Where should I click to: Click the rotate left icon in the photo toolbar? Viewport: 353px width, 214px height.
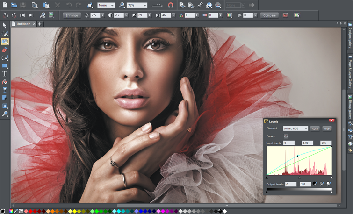click(6, 15)
